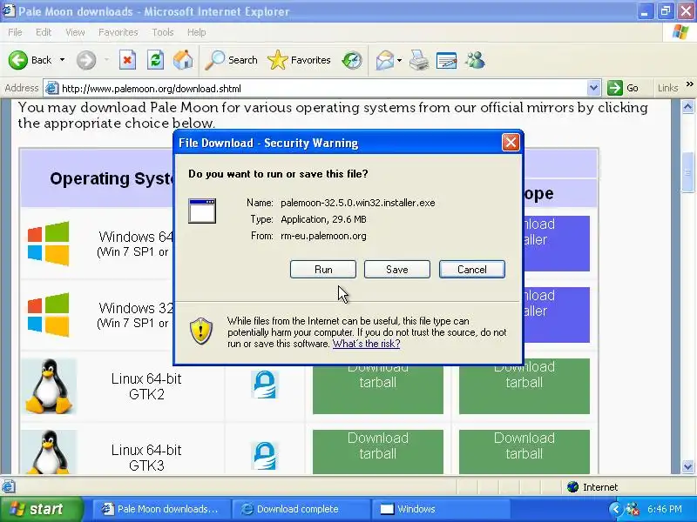Click the page scrollbar up arrow

point(687,107)
